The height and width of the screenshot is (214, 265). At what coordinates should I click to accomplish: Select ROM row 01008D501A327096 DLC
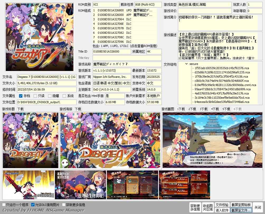click(125, 42)
